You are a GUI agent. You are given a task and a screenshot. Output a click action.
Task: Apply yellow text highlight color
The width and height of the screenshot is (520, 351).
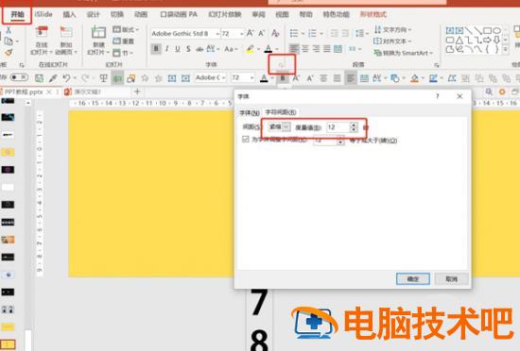coord(251,49)
